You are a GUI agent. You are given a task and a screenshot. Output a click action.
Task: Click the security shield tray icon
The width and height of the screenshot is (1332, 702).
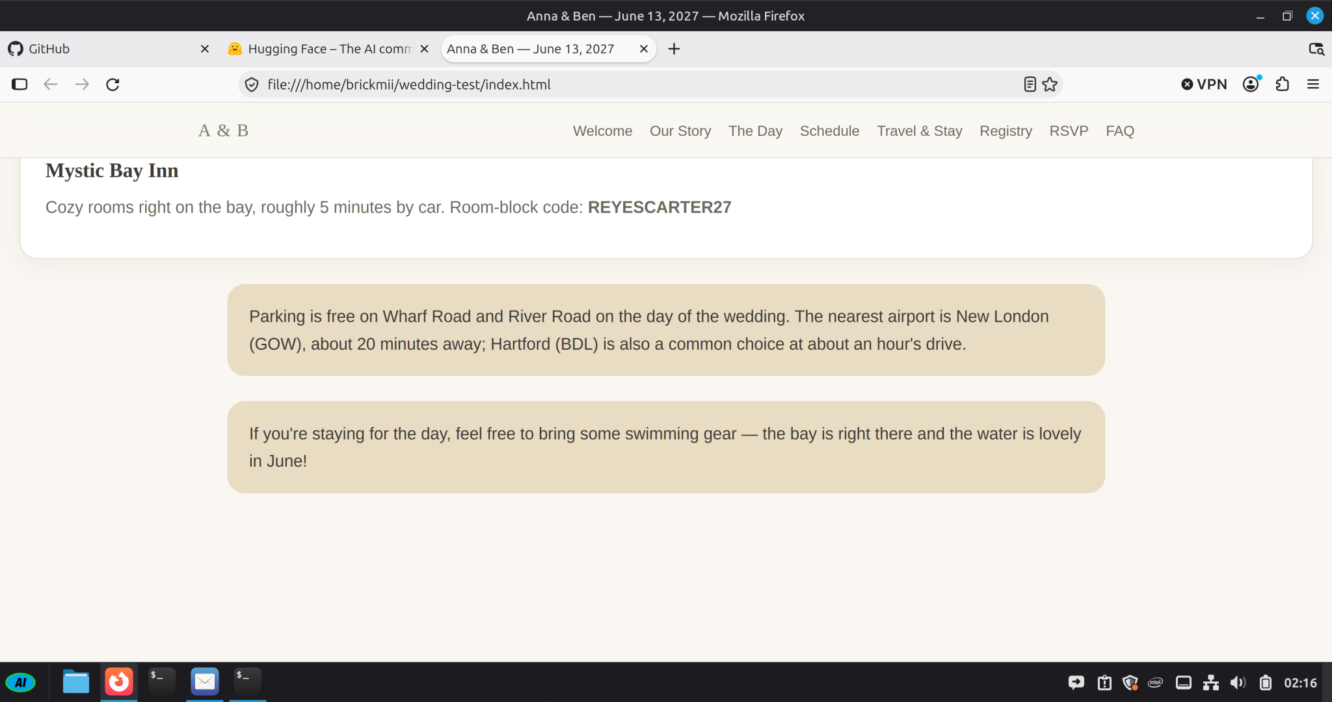point(1130,682)
